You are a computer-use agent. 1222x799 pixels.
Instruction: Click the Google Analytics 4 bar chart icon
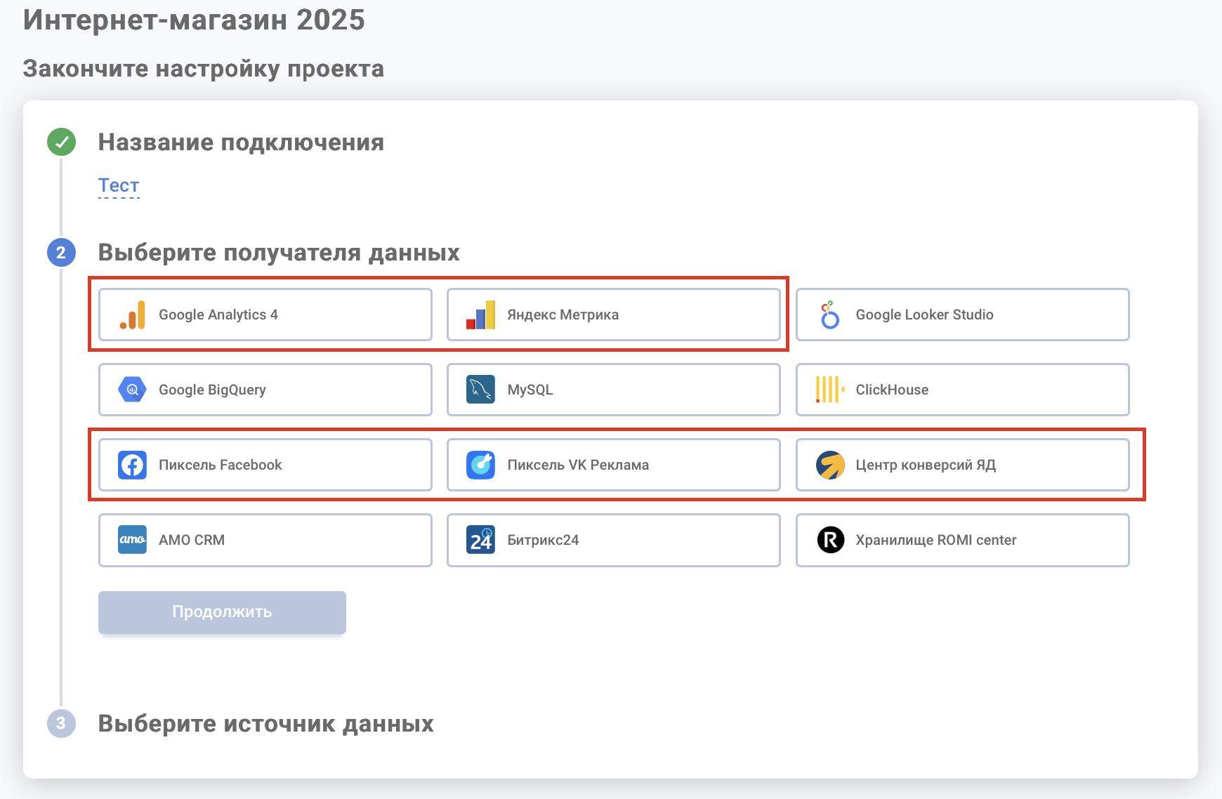tap(132, 315)
